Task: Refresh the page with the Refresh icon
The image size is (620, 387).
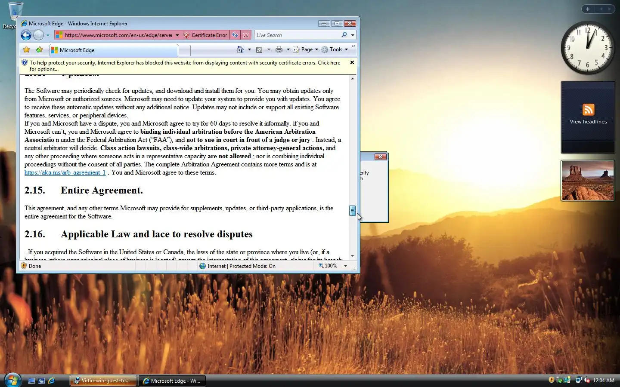Action: (235, 35)
